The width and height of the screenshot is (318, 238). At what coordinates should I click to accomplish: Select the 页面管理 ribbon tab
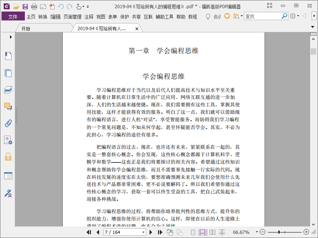tap(72, 17)
